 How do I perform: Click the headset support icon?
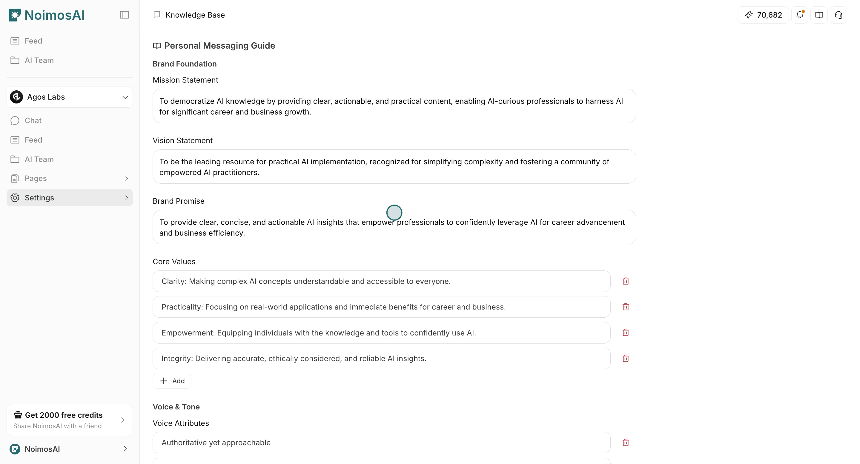pyautogui.click(x=838, y=15)
